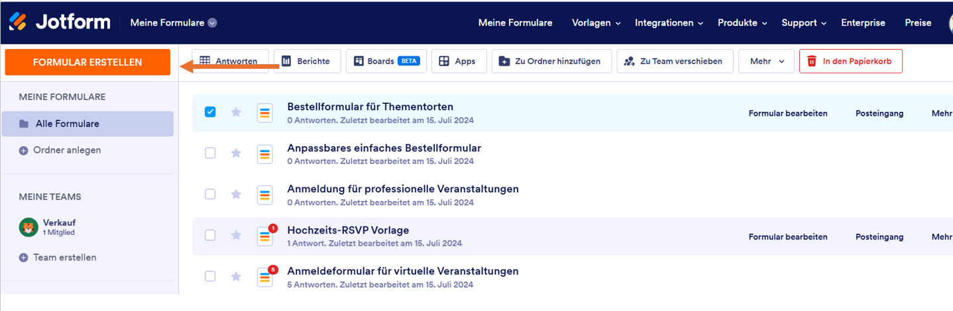
Task: Go to the Preise page
Action: [x=918, y=22]
